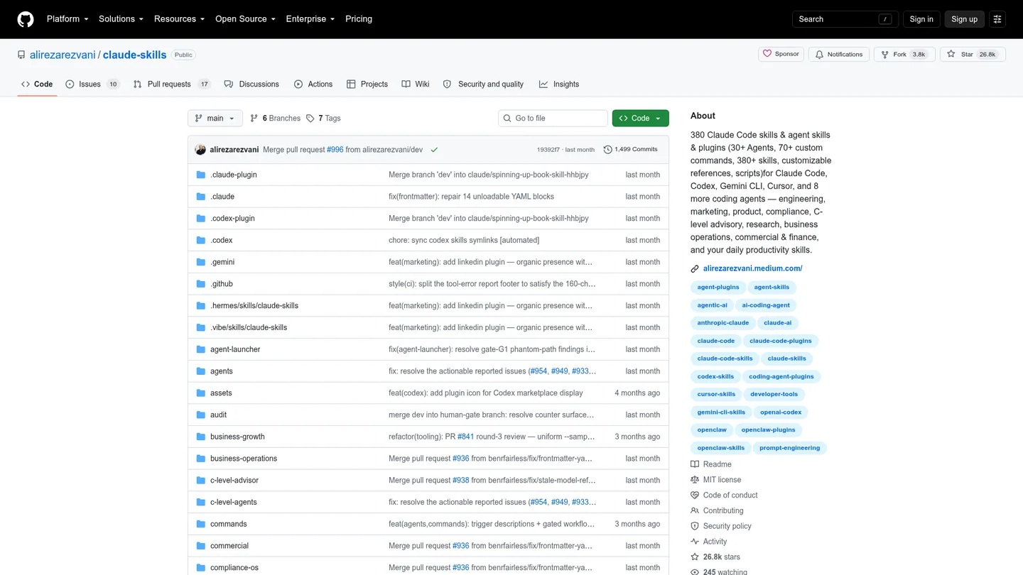Open pull request #996 link in commit message

(335, 150)
